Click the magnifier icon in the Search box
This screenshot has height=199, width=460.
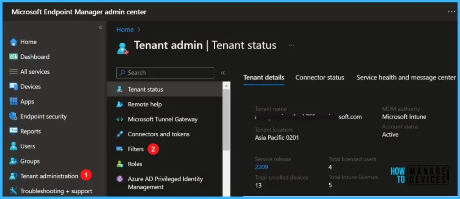tap(122, 73)
